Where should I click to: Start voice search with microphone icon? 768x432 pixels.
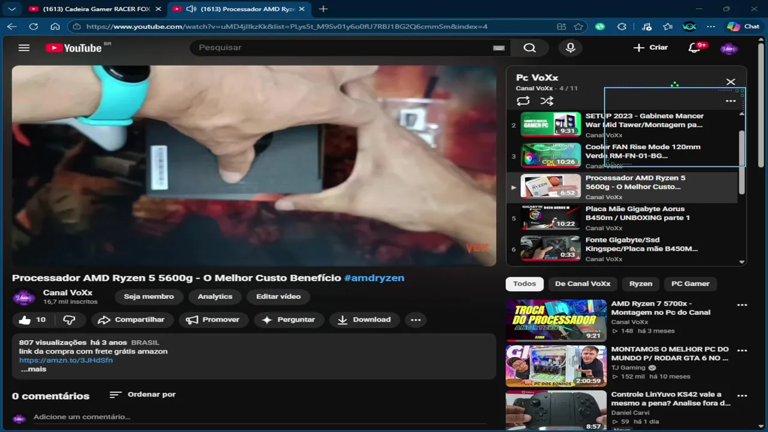coord(571,48)
